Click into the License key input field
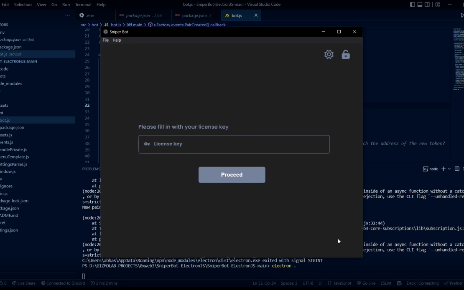The image size is (464, 290). click(x=234, y=144)
